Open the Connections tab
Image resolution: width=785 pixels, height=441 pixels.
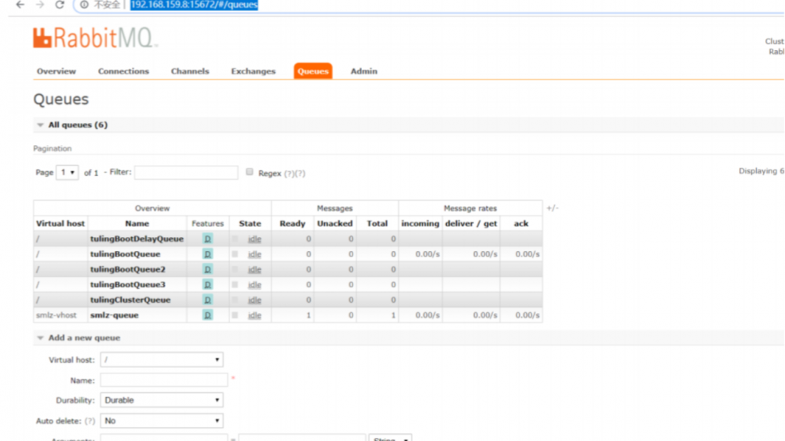[x=124, y=71]
